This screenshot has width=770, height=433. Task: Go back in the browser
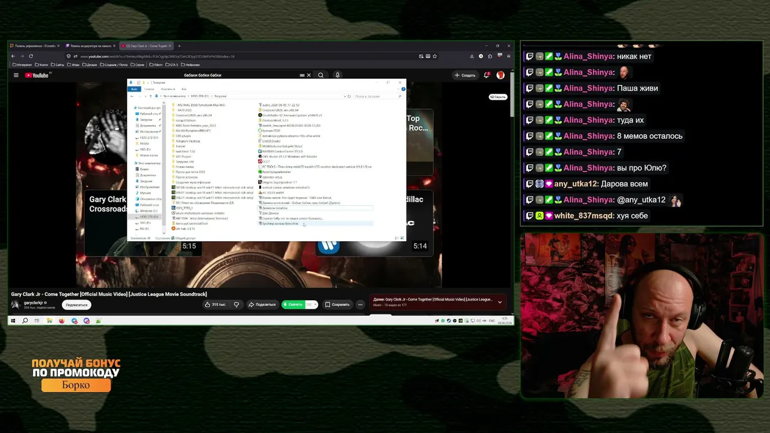(x=13, y=56)
